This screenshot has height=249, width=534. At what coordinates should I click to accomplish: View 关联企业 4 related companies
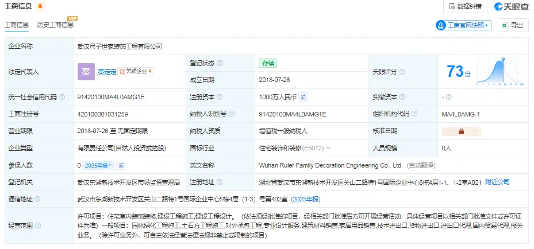[x=136, y=71]
